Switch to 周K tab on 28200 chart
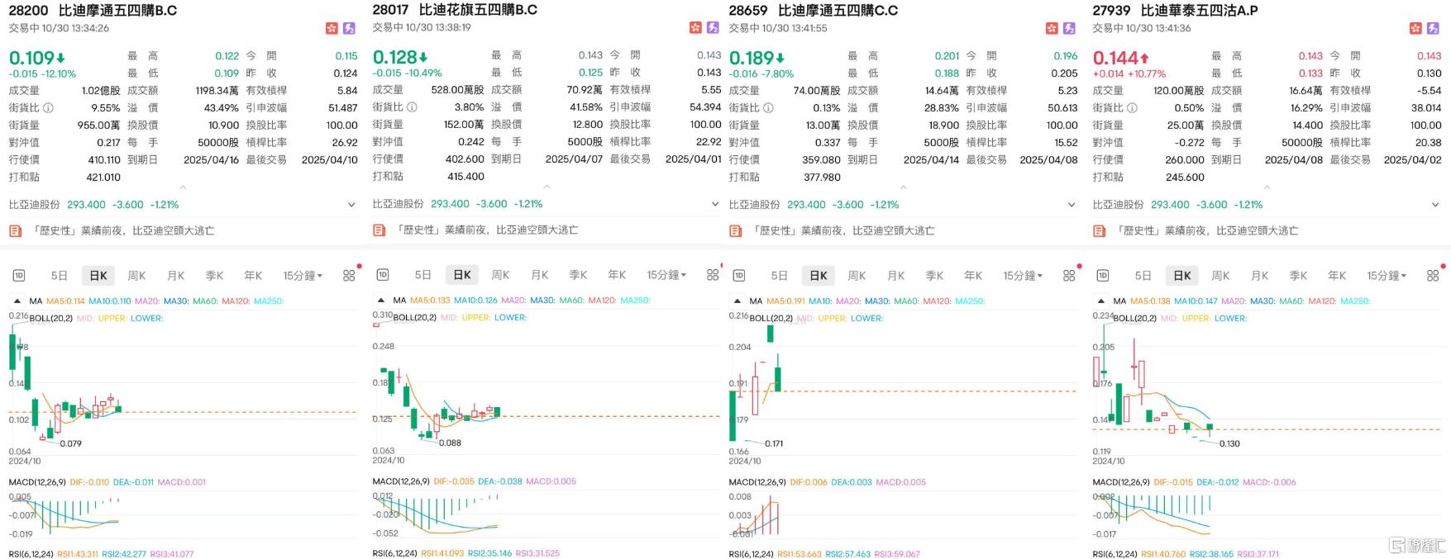 pos(137,276)
